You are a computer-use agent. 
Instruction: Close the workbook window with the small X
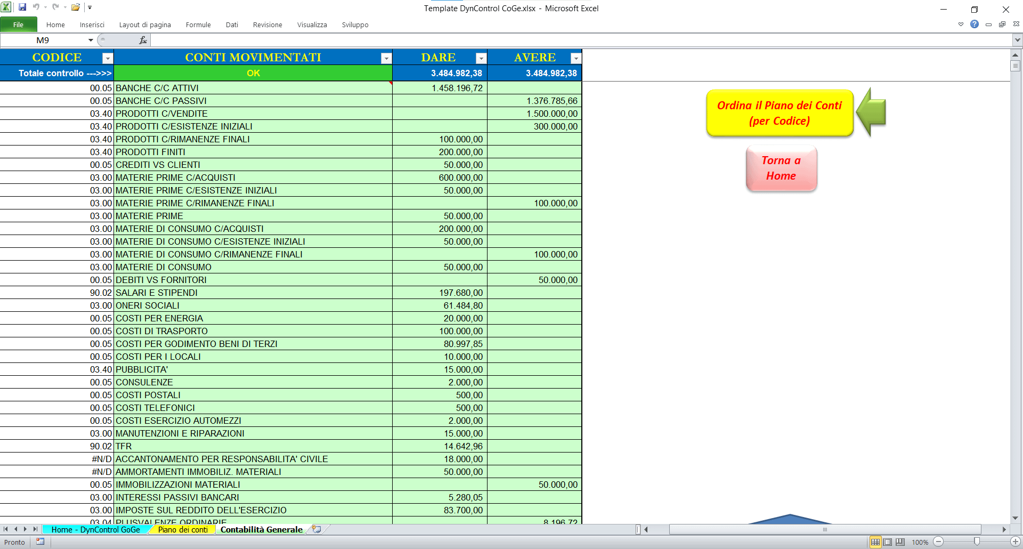tap(1016, 24)
